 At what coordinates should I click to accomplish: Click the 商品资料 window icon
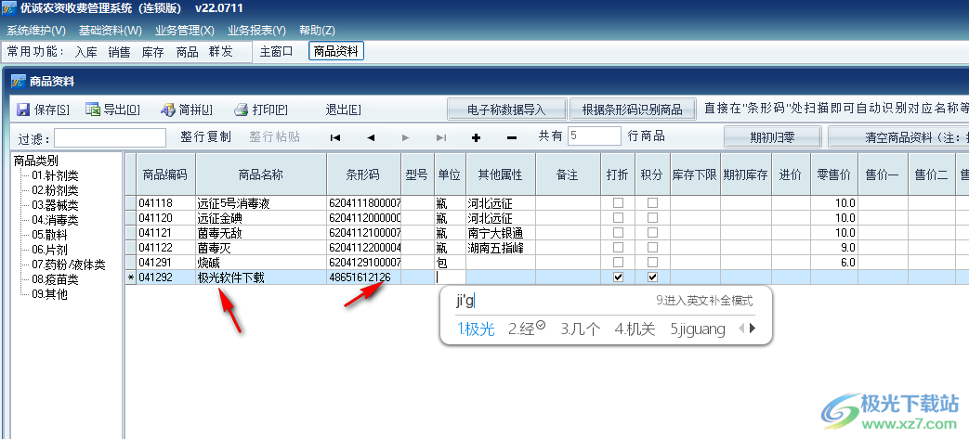click(20, 81)
